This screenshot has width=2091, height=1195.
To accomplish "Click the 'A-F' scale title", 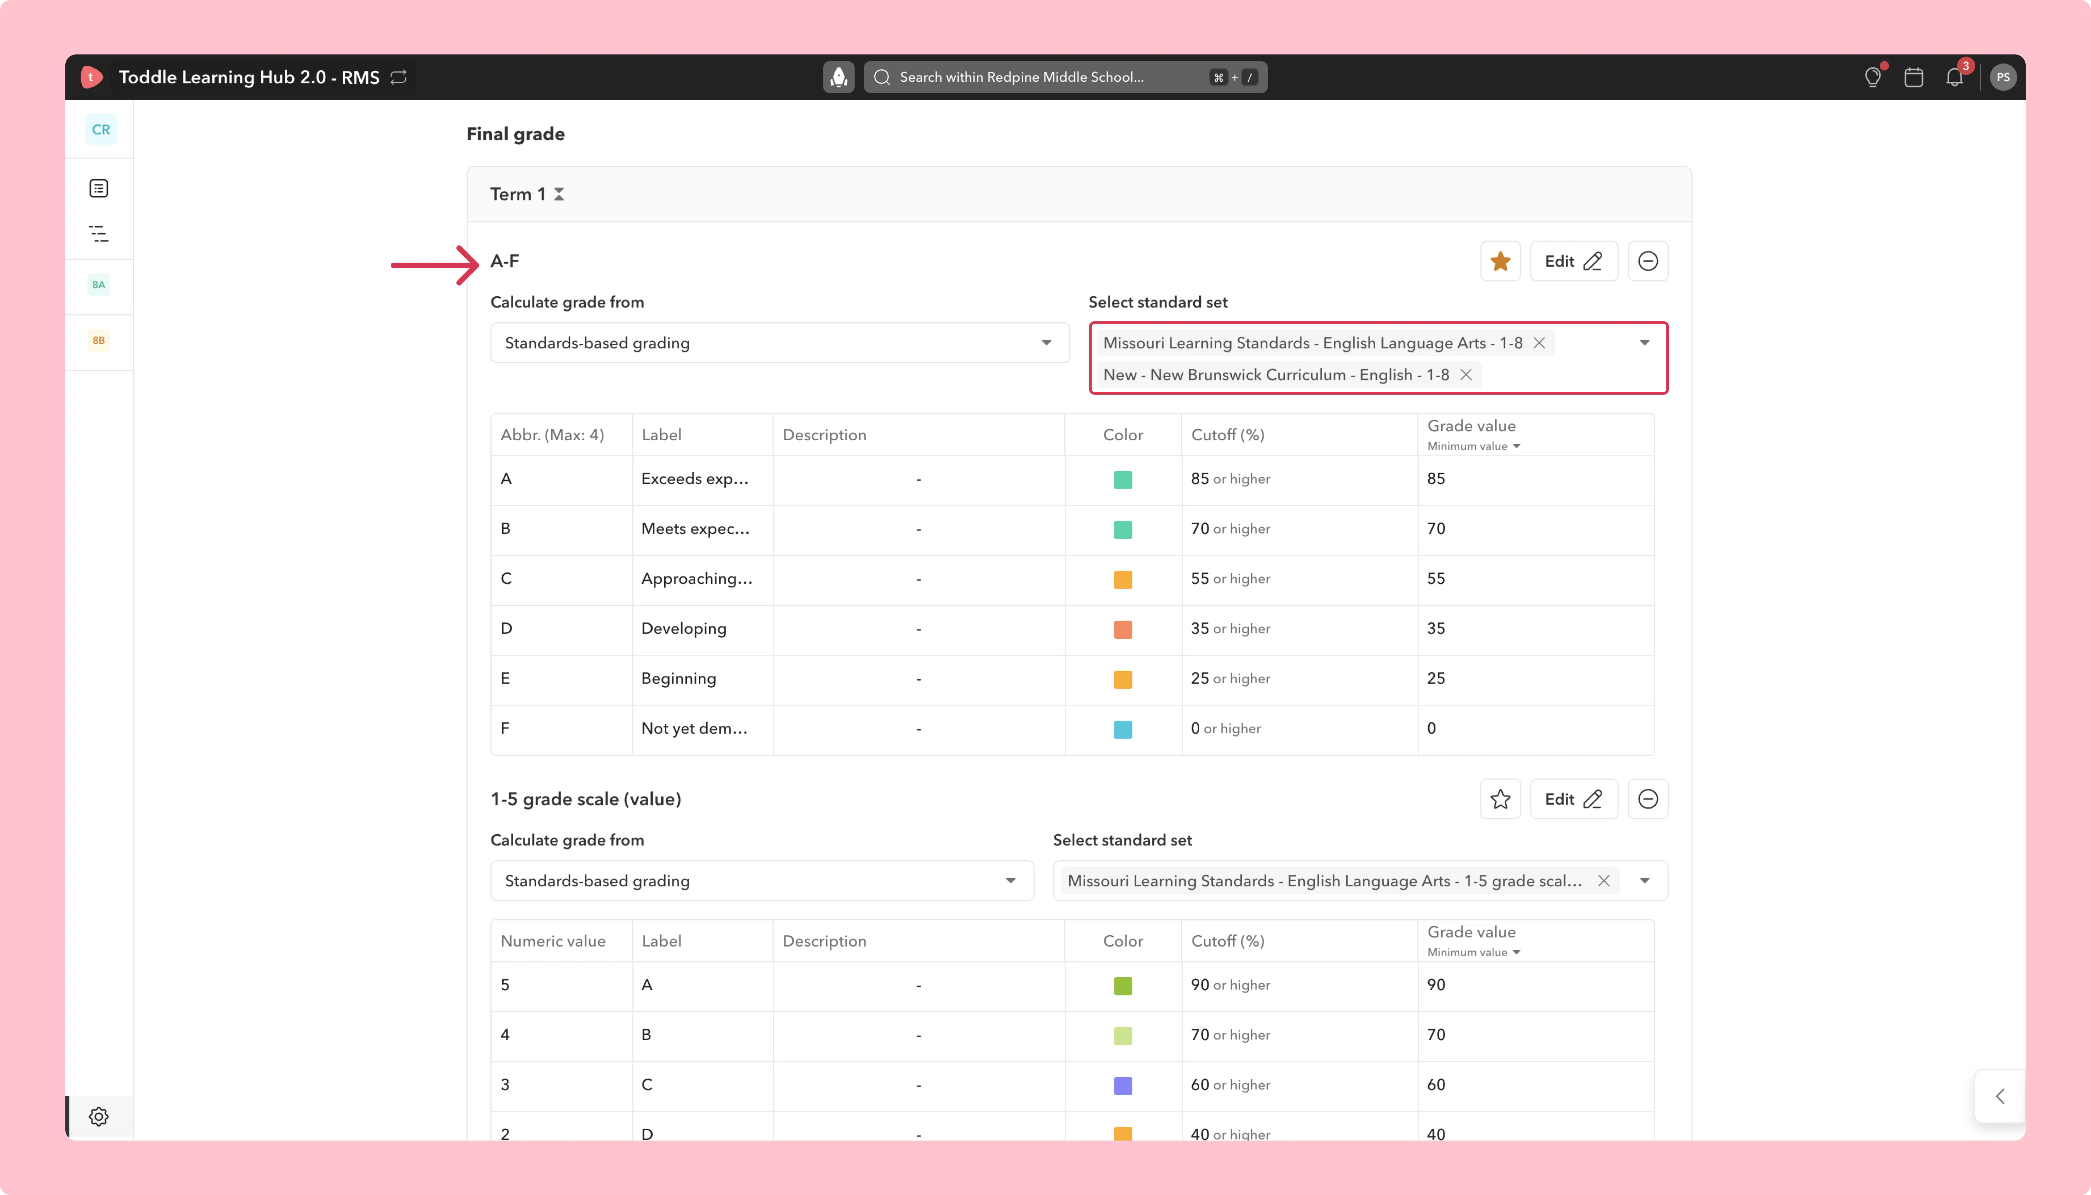I will (x=505, y=261).
